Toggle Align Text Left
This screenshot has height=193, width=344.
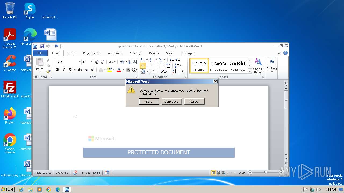pos(143,65)
